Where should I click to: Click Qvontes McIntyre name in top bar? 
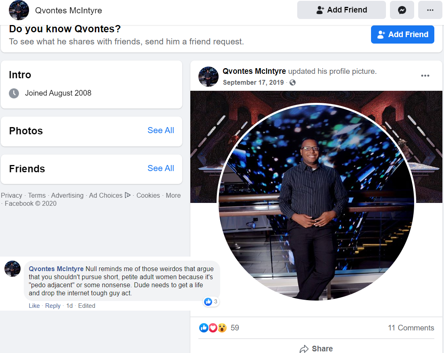69,10
